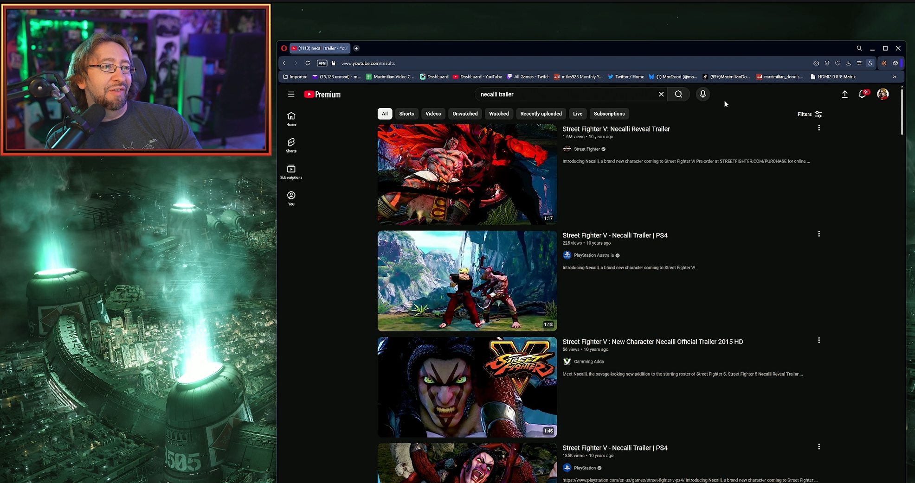Open Subscriptions in YouTube sidebar
The image size is (915, 483).
click(x=291, y=172)
